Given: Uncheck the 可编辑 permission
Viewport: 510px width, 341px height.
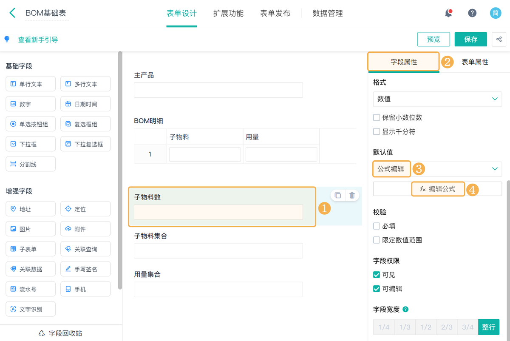Looking at the screenshot, I should pos(377,288).
